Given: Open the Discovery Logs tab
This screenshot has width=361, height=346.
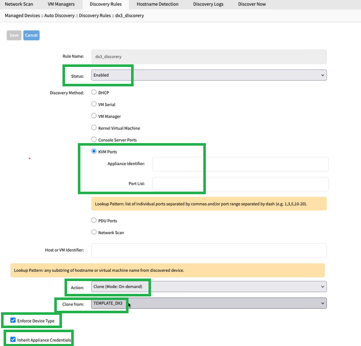Looking at the screenshot, I should click(x=207, y=4).
